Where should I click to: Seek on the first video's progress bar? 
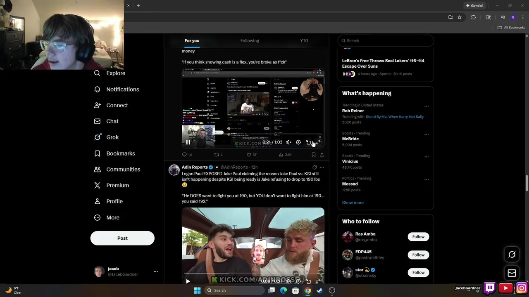[253, 134]
